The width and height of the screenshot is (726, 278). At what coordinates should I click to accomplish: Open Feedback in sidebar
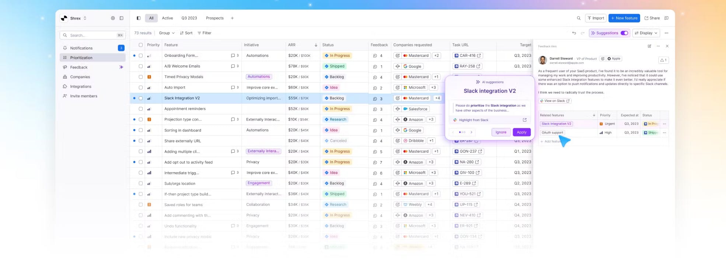[x=93, y=67]
